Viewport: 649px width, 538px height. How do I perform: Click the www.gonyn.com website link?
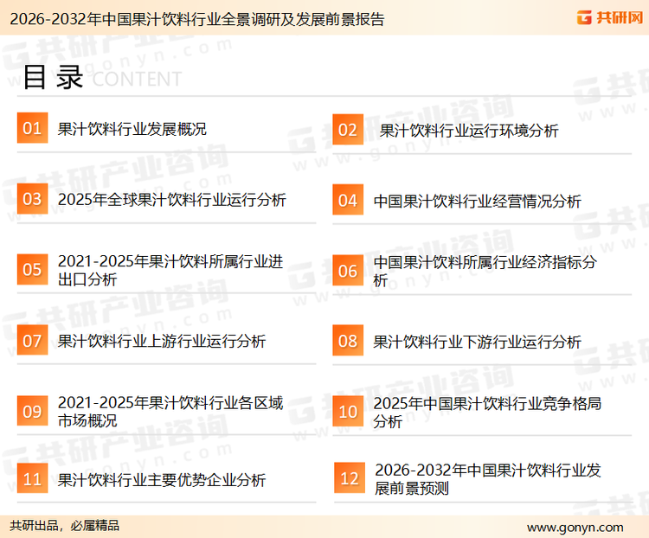click(x=575, y=527)
